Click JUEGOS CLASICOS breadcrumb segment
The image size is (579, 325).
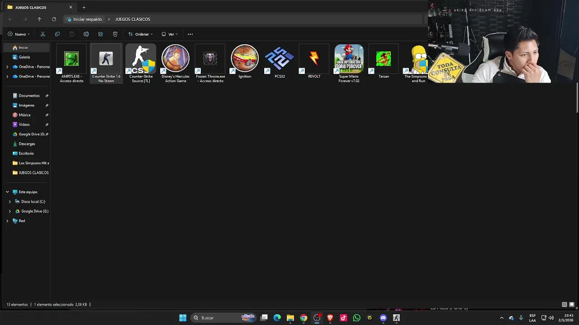coord(133,19)
